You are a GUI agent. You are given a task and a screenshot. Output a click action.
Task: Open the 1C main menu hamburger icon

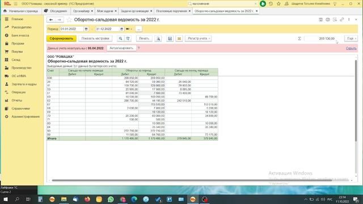[15, 4]
